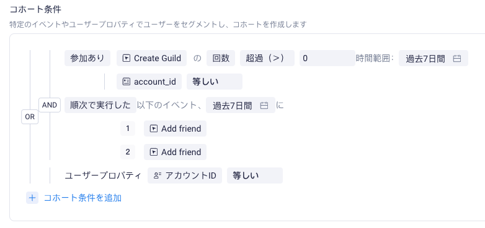Click the count value field showing 0
Image resolution: width=485 pixels, height=228 pixels.
pyautogui.click(x=327, y=58)
